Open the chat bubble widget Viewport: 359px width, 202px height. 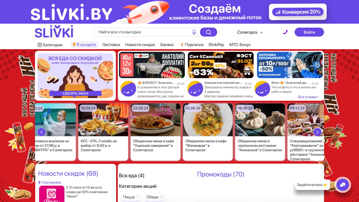pos(342,185)
